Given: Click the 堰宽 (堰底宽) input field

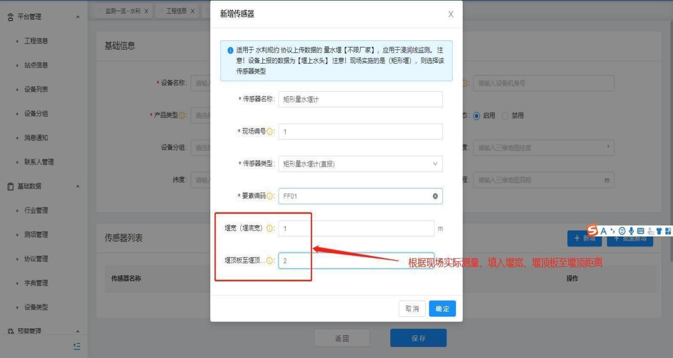Looking at the screenshot, I should coord(356,229).
